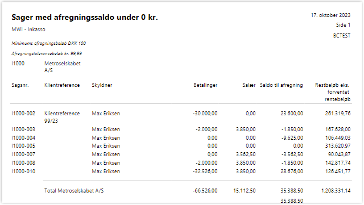The image size is (364, 205).
Task: Click case number 'I1000-005'
Action: click(23, 146)
